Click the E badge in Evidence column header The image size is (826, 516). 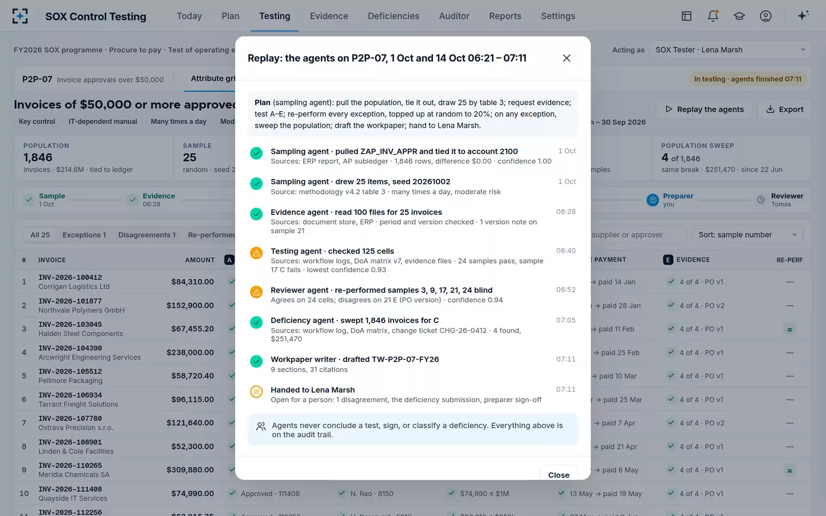pyautogui.click(x=668, y=260)
